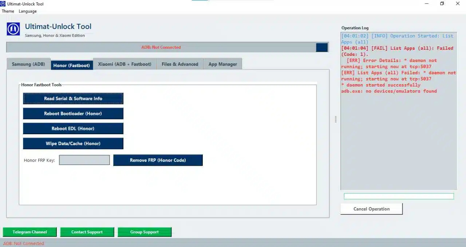The width and height of the screenshot is (466, 247).
Task: Switch to the Samsung (ADB) tab
Action: click(28, 64)
